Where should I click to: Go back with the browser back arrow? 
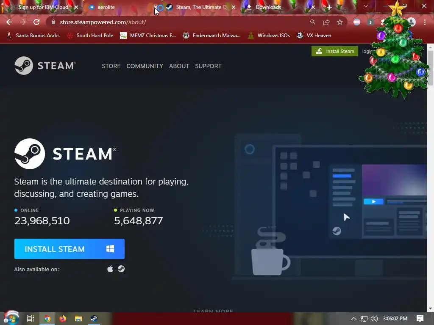(9, 22)
